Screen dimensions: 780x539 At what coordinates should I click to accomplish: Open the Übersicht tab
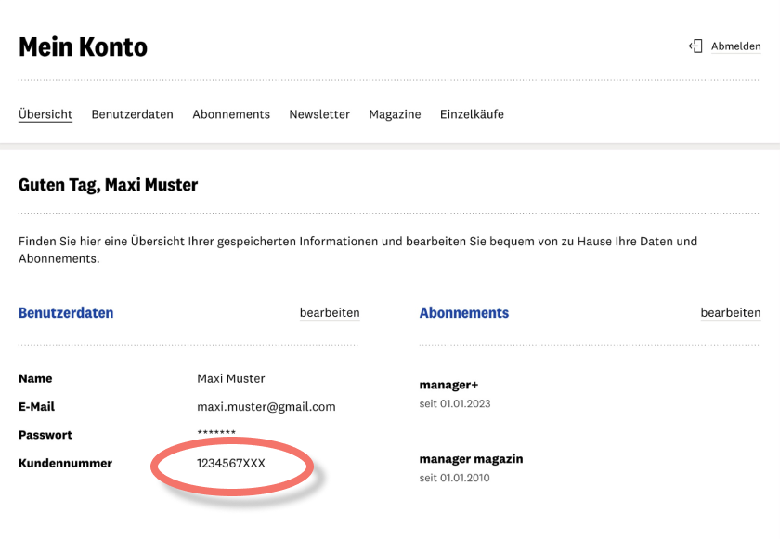45,114
